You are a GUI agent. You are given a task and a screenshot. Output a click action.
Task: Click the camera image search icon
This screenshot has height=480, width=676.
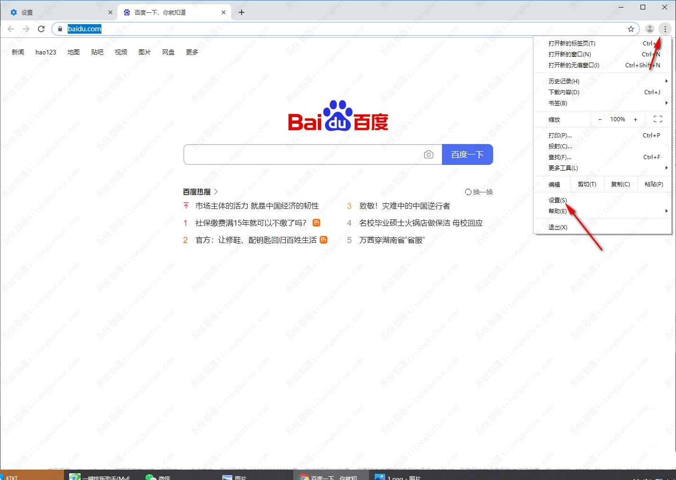pos(429,154)
